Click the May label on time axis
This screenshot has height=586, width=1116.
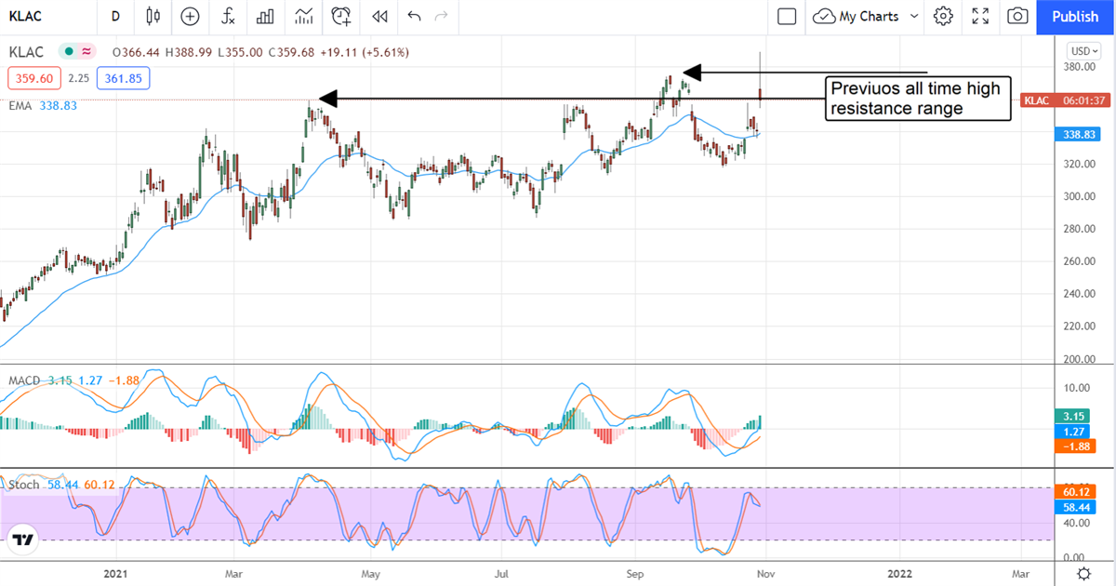[x=371, y=572]
